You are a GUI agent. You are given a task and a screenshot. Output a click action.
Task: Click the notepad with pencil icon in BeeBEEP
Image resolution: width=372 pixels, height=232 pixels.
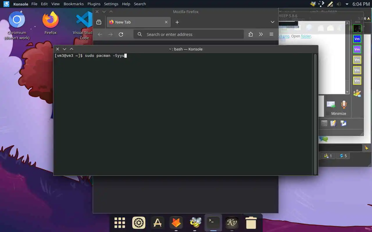click(333, 123)
